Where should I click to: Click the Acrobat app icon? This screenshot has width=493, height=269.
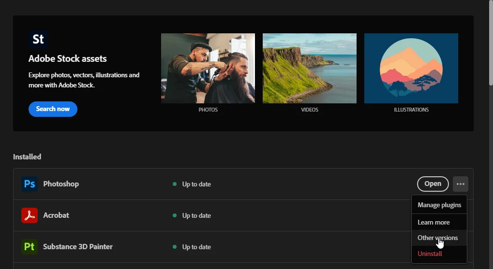[30, 215]
